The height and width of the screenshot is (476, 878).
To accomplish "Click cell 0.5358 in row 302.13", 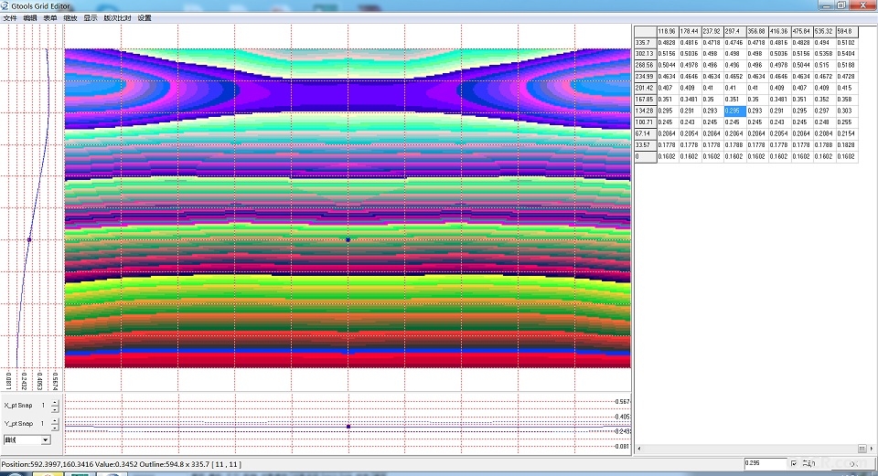I will (x=825, y=54).
